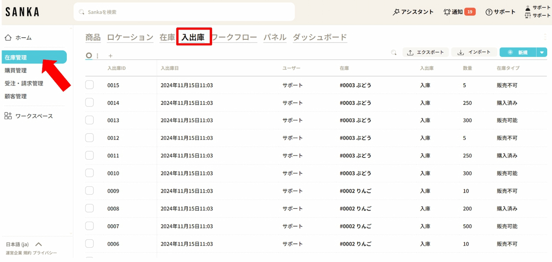552x262 pixels.
Task: Click quantity 500 in row 0007
Action: [467, 226]
